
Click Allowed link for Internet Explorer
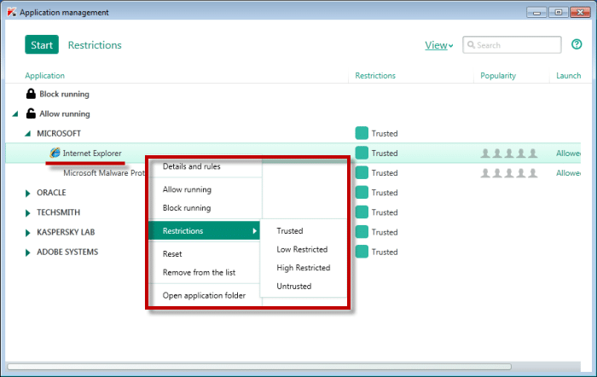click(x=568, y=153)
